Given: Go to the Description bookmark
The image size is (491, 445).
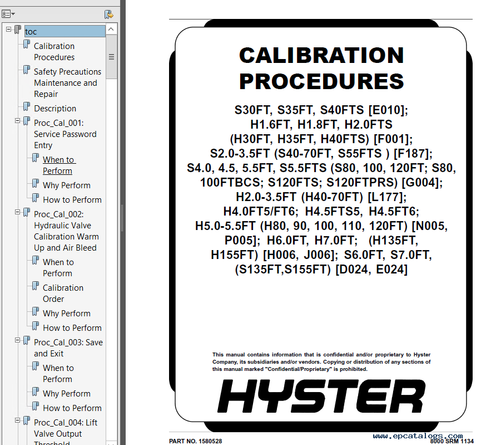Looking at the screenshot, I should tap(55, 109).
